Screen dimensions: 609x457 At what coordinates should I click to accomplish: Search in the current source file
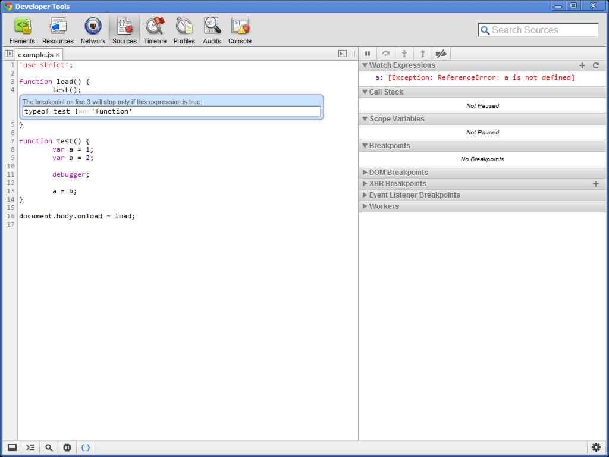point(49,447)
